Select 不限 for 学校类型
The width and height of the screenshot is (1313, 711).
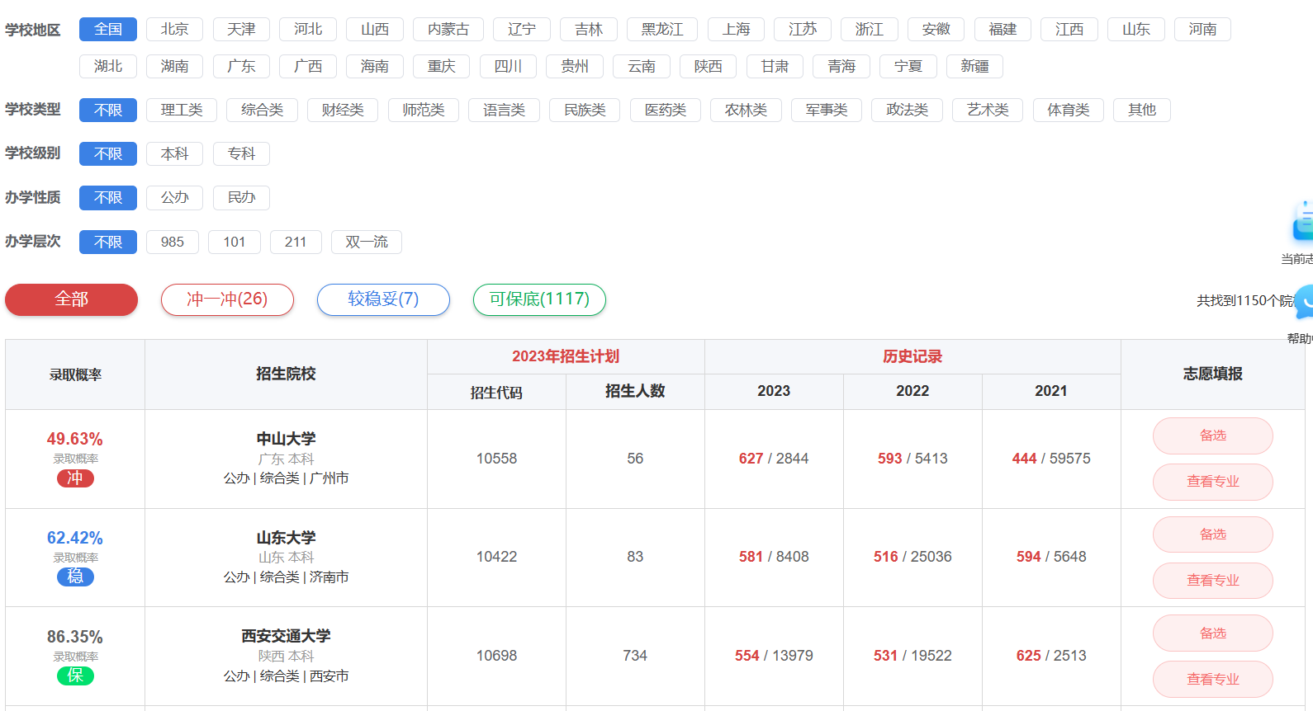coord(108,110)
